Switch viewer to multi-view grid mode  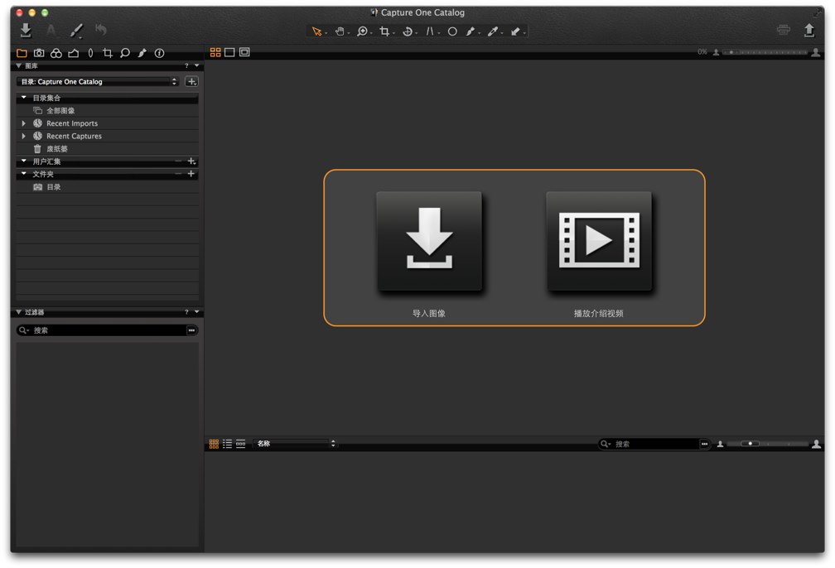coord(215,52)
